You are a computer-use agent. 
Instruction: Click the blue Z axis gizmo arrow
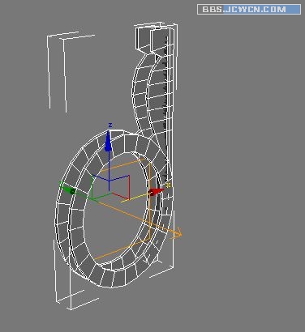(108, 141)
